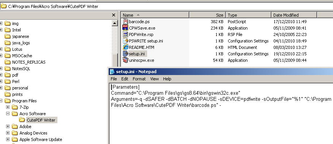The width and height of the screenshot is (333, 144).
Task: Expand the Intel folder node
Action: tap(1, 30)
